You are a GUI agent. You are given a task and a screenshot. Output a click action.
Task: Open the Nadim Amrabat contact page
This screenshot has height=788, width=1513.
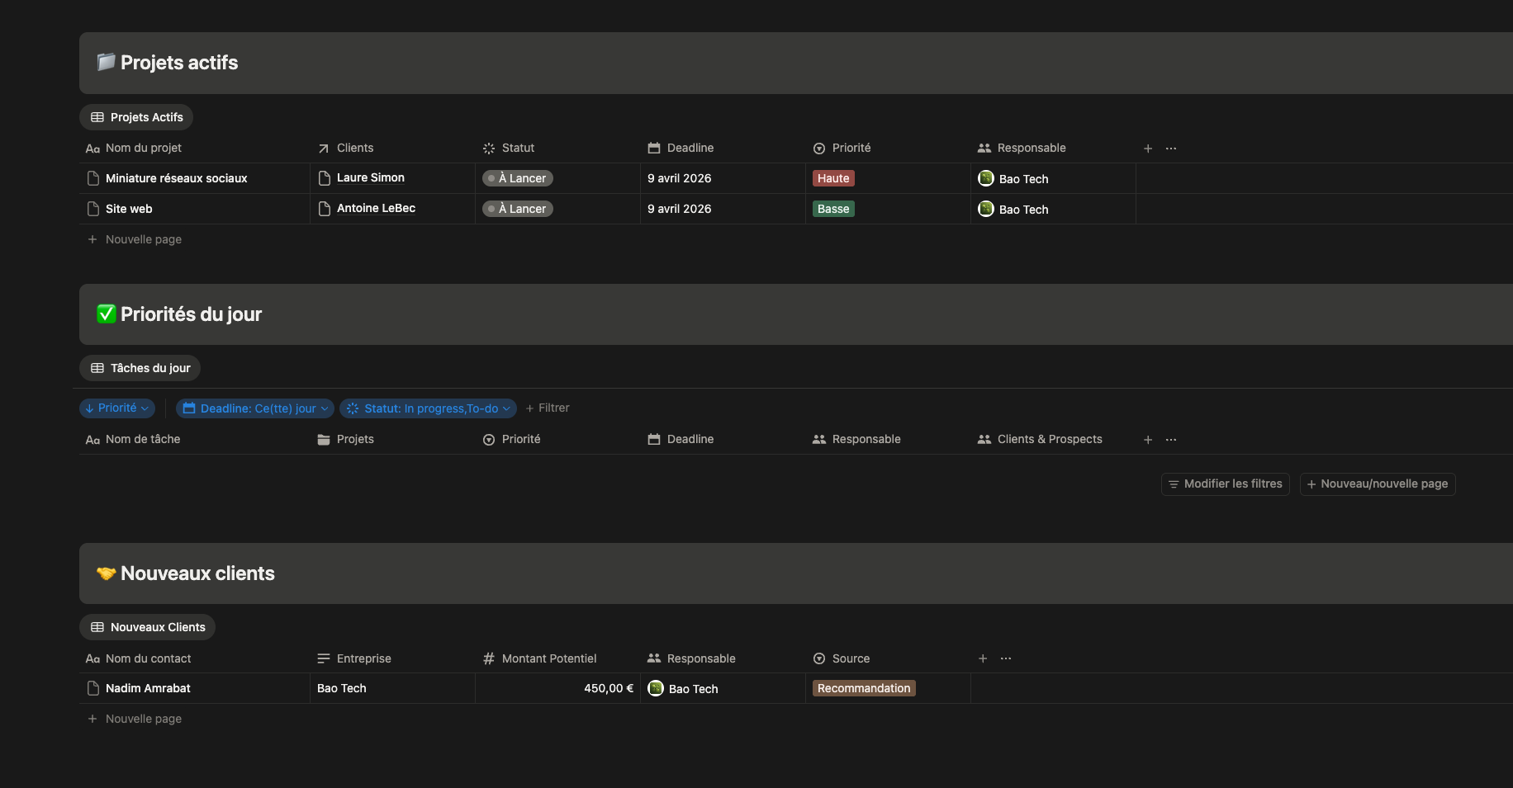click(x=148, y=688)
